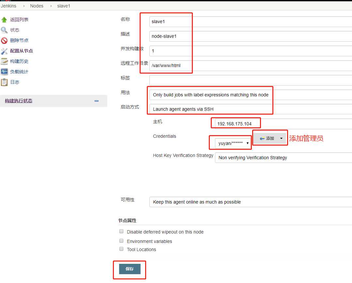The image size is (352, 283).
Task: Click the 标签 label
Action: [x=125, y=78]
